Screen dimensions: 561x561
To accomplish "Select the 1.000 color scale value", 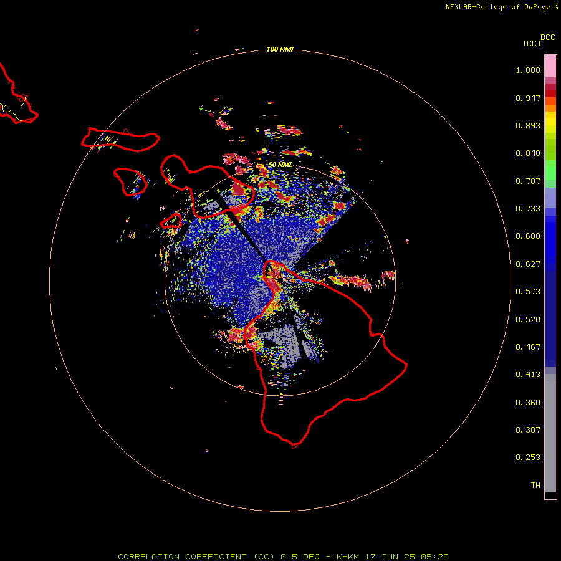I will tap(528, 70).
